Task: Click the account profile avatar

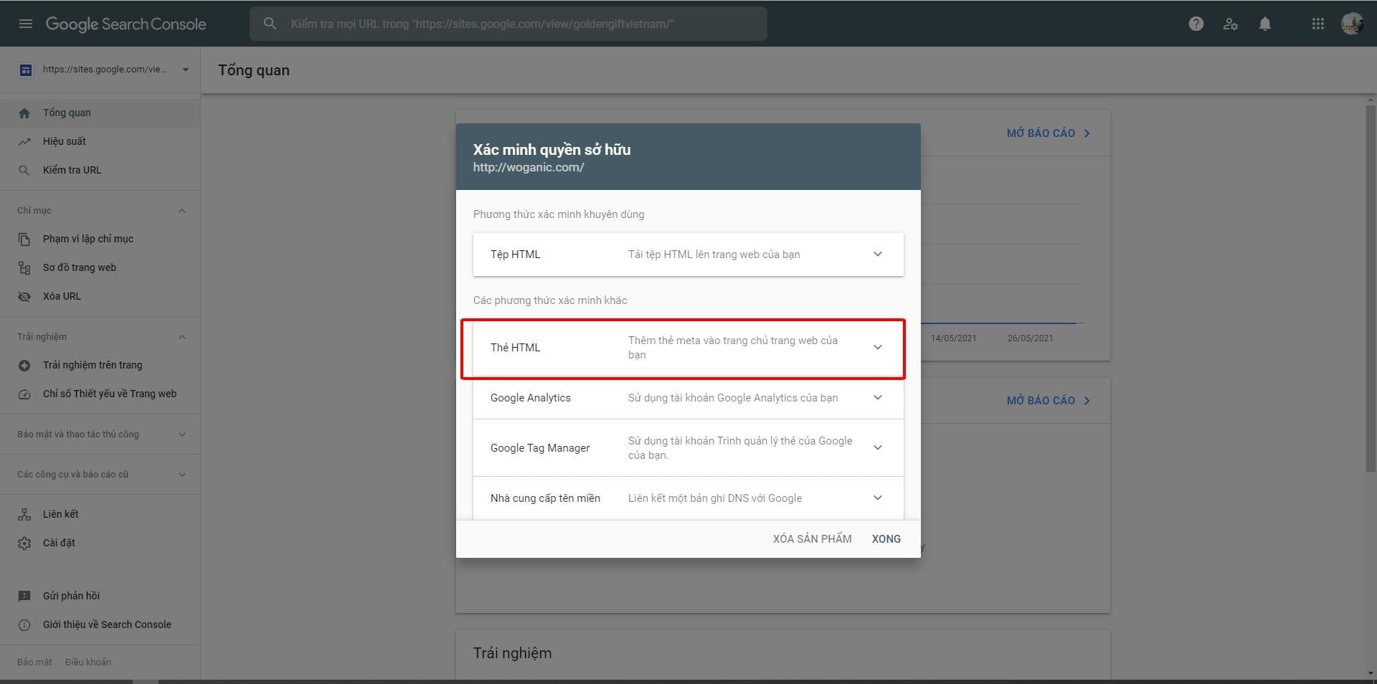Action: pyautogui.click(x=1352, y=24)
